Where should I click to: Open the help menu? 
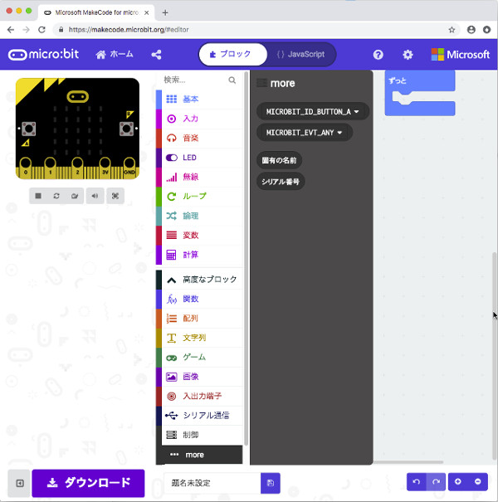(378, 55)
